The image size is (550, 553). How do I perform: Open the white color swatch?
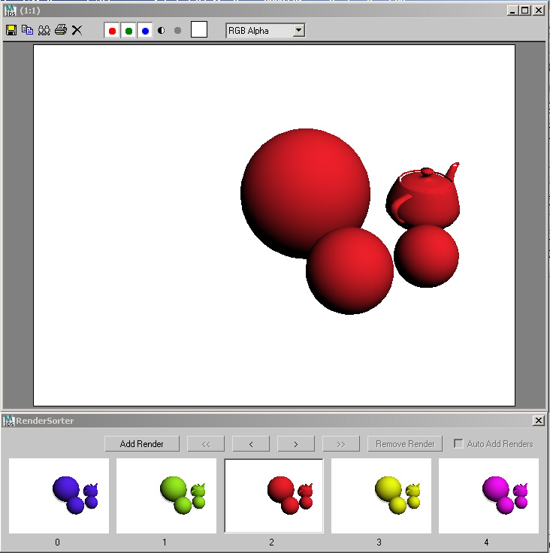[x=199, y=29]
